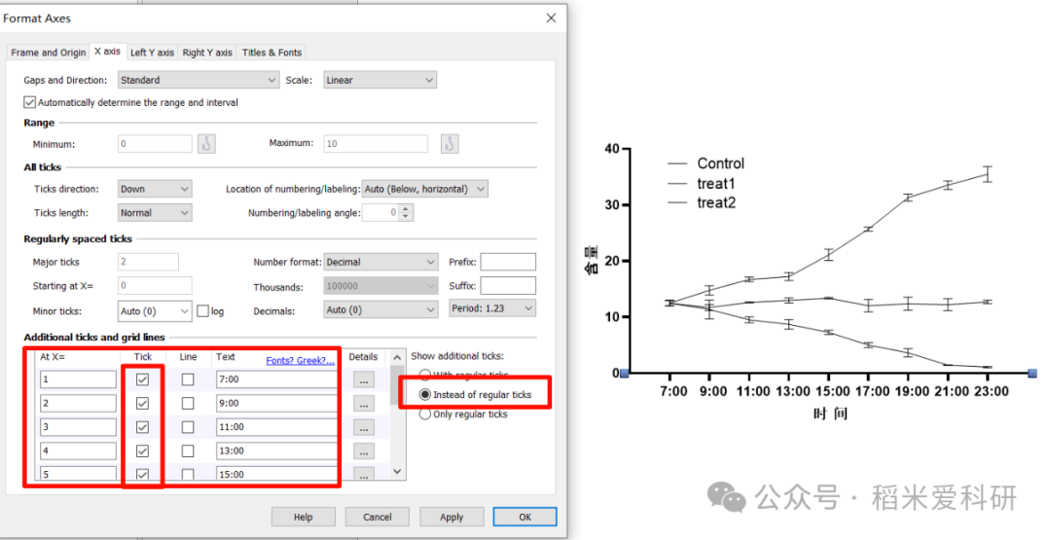Screen dimensions: 1051x540
Task: Click At X= field containing 3
Action: [79, 427]
